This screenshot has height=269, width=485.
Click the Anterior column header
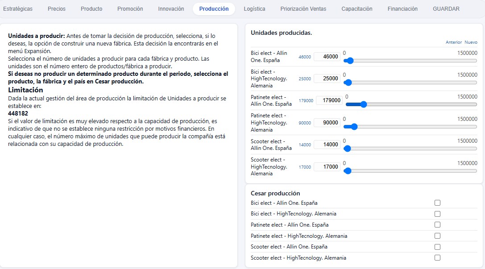[453, 42]
